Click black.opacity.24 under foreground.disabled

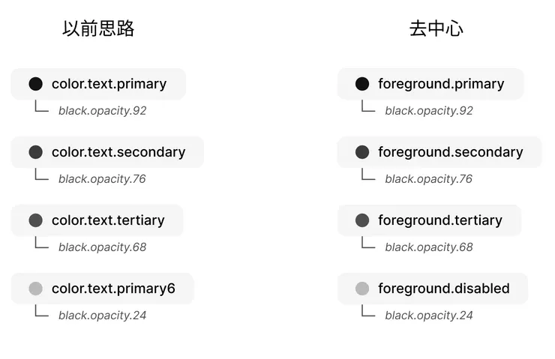[428, 316]
